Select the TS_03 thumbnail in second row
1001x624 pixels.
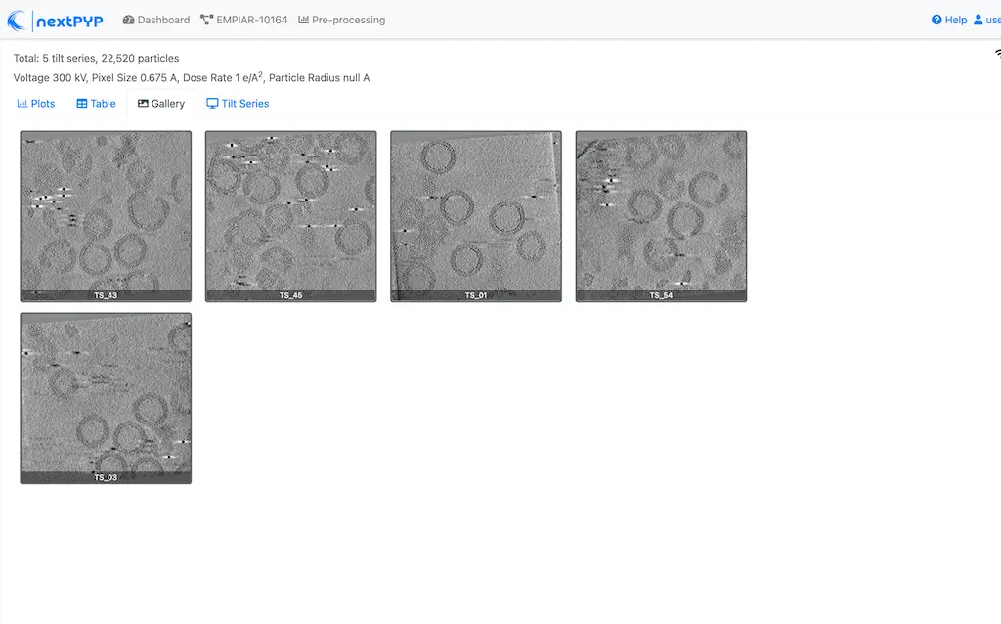(106, 397)
